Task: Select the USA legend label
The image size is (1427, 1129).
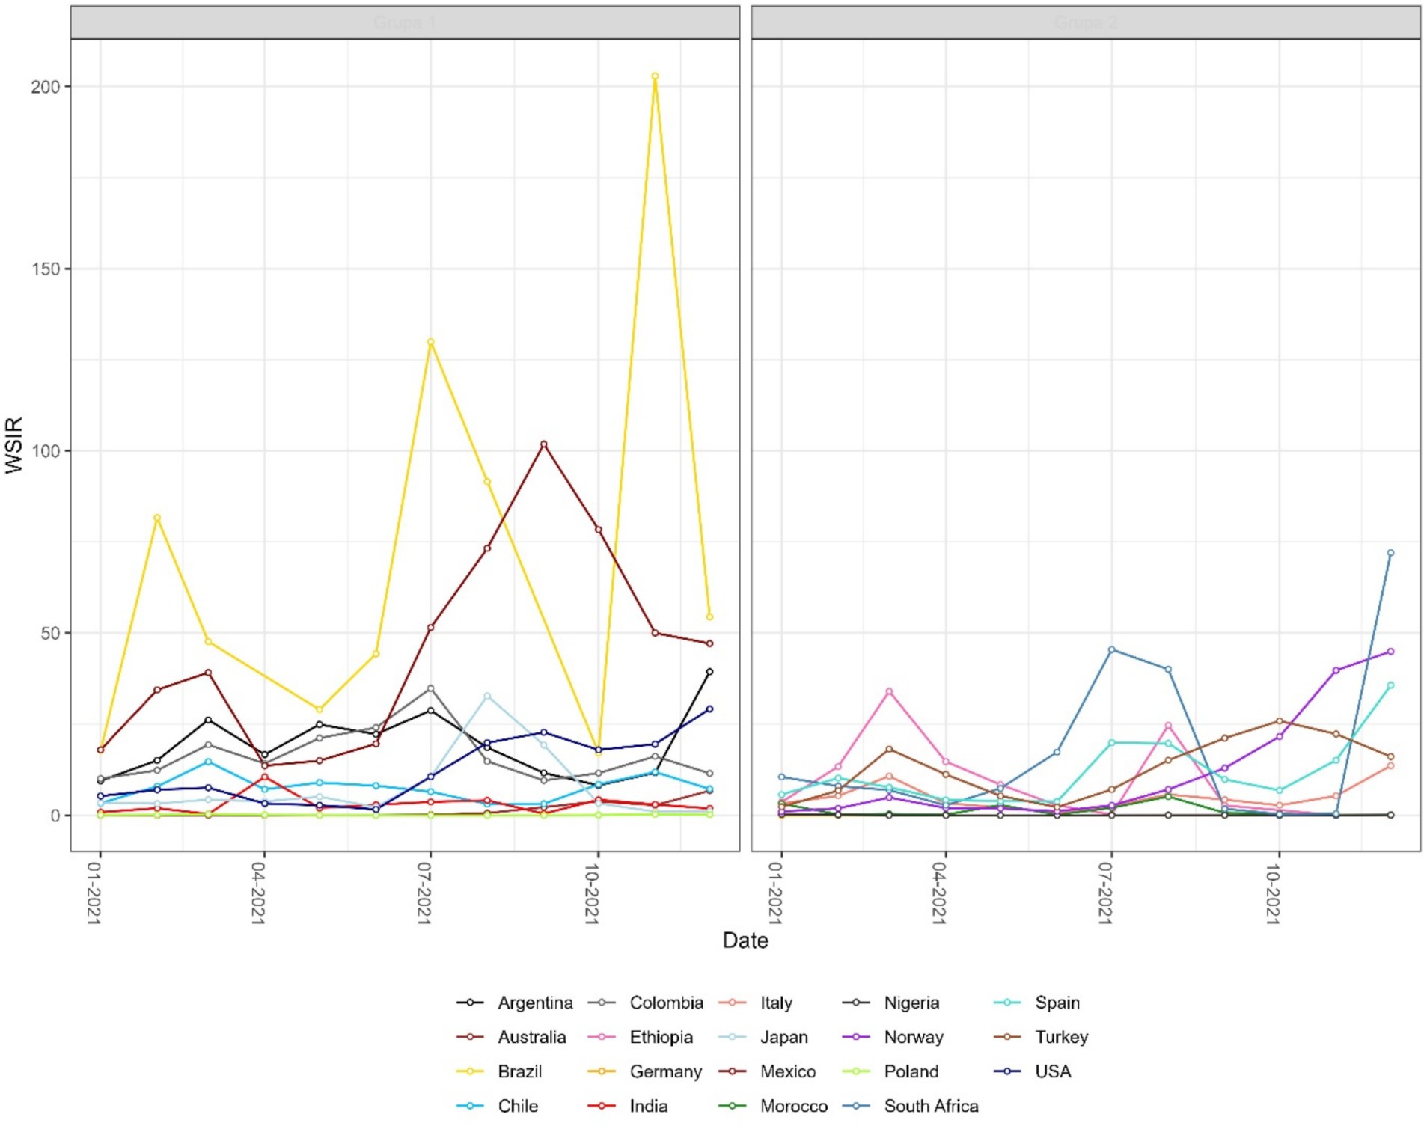Action: tap(1053, 1071)
